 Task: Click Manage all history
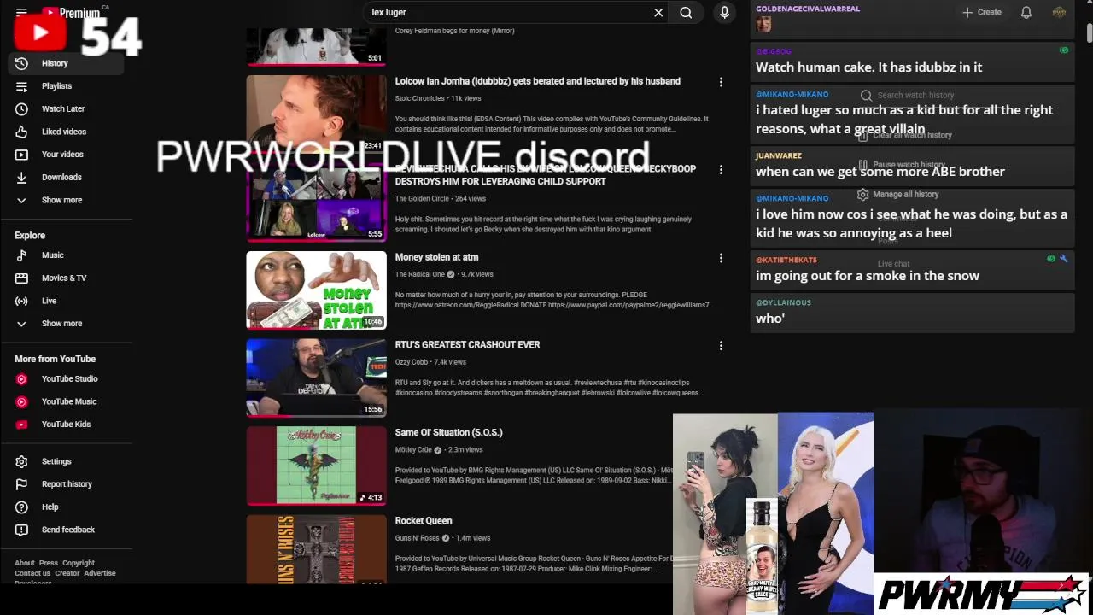tap(898, 195)
